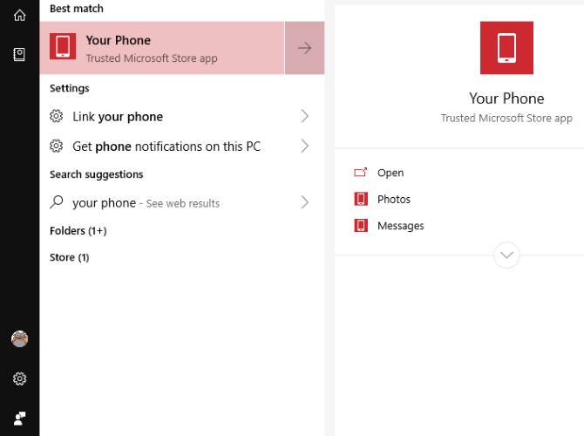
Task: Click the magnifier icon for web search
Action: tap(57, 202)
